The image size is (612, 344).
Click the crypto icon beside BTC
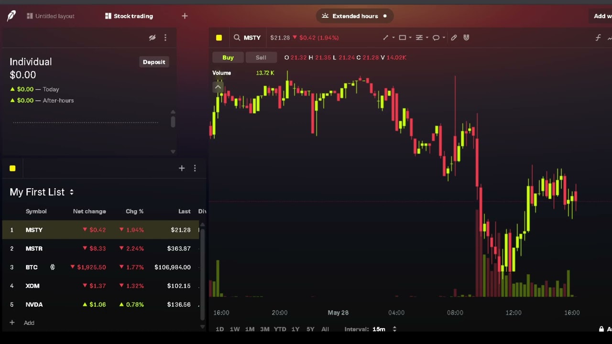coord(53,267)
